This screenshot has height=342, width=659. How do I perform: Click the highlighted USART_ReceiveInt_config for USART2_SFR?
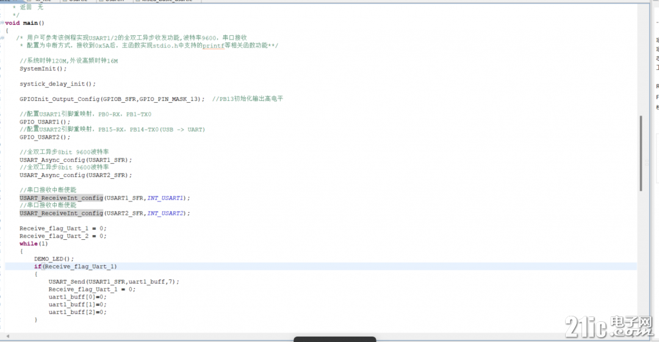click(62, 214)
